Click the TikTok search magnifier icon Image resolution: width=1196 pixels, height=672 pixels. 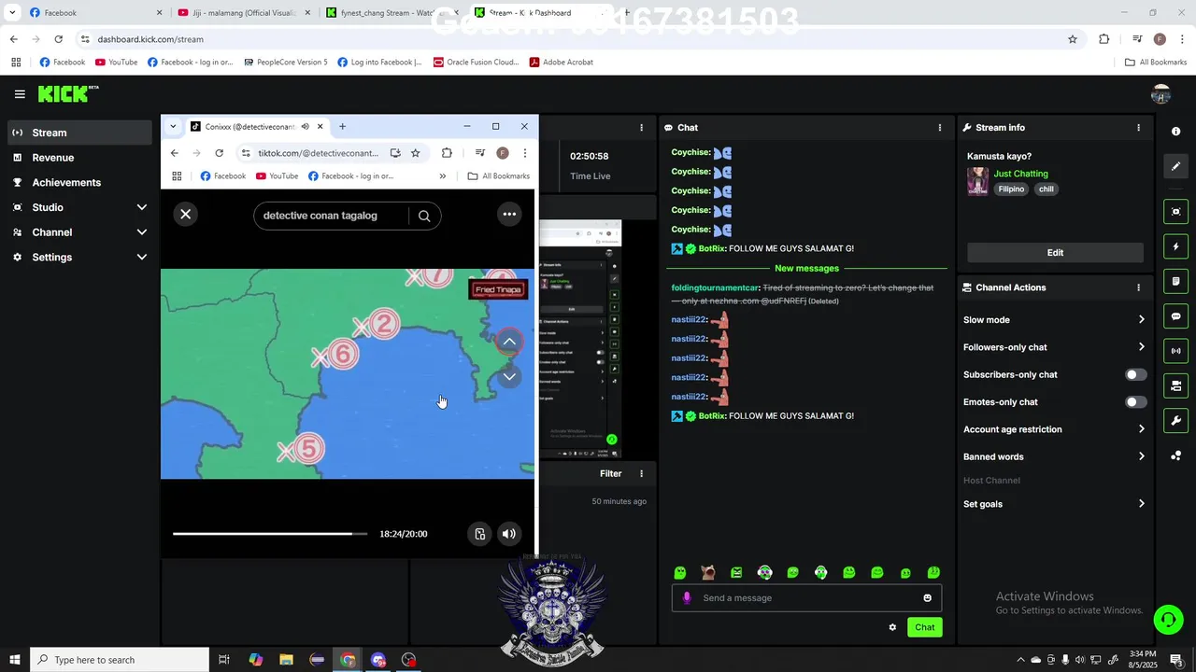point(424,216)
